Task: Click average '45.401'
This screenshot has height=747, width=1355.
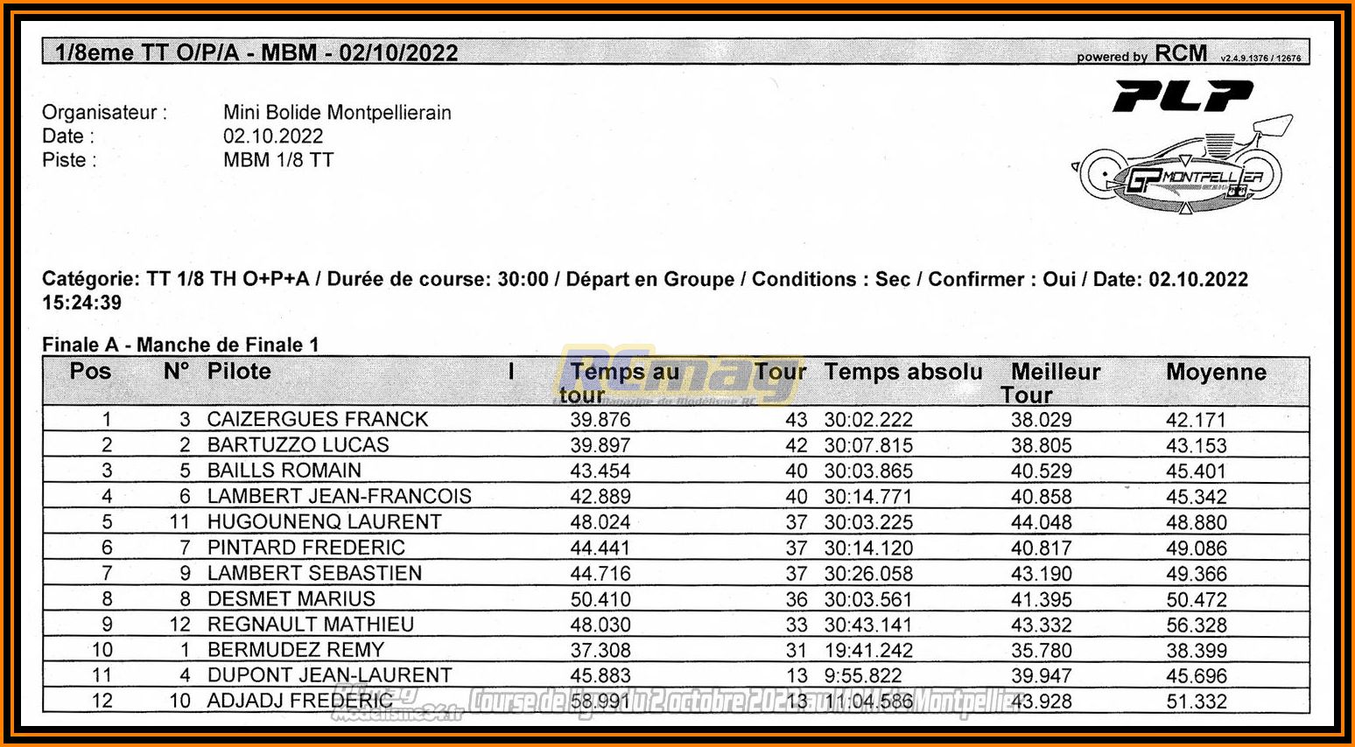Action: coord(1197,471)
